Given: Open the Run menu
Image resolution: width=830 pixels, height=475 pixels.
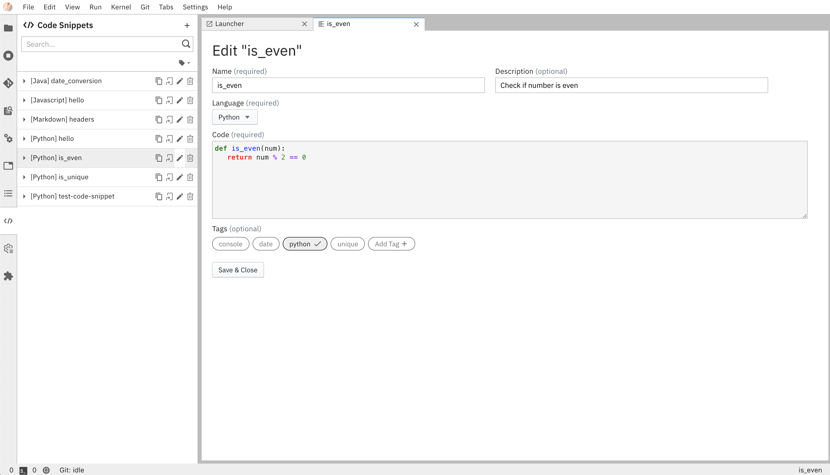Looking at the screenshot, I should pyautogui.click(x=95, y=7).
